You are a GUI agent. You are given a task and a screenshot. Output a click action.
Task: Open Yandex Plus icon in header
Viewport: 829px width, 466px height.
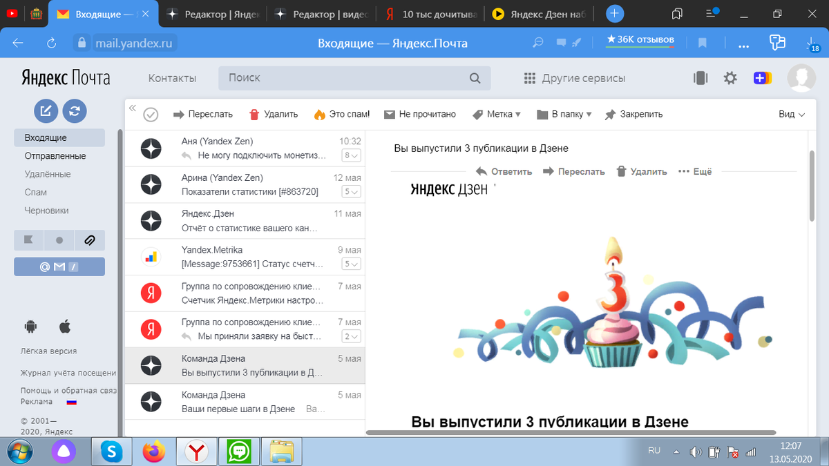click(x=762, y=78)
